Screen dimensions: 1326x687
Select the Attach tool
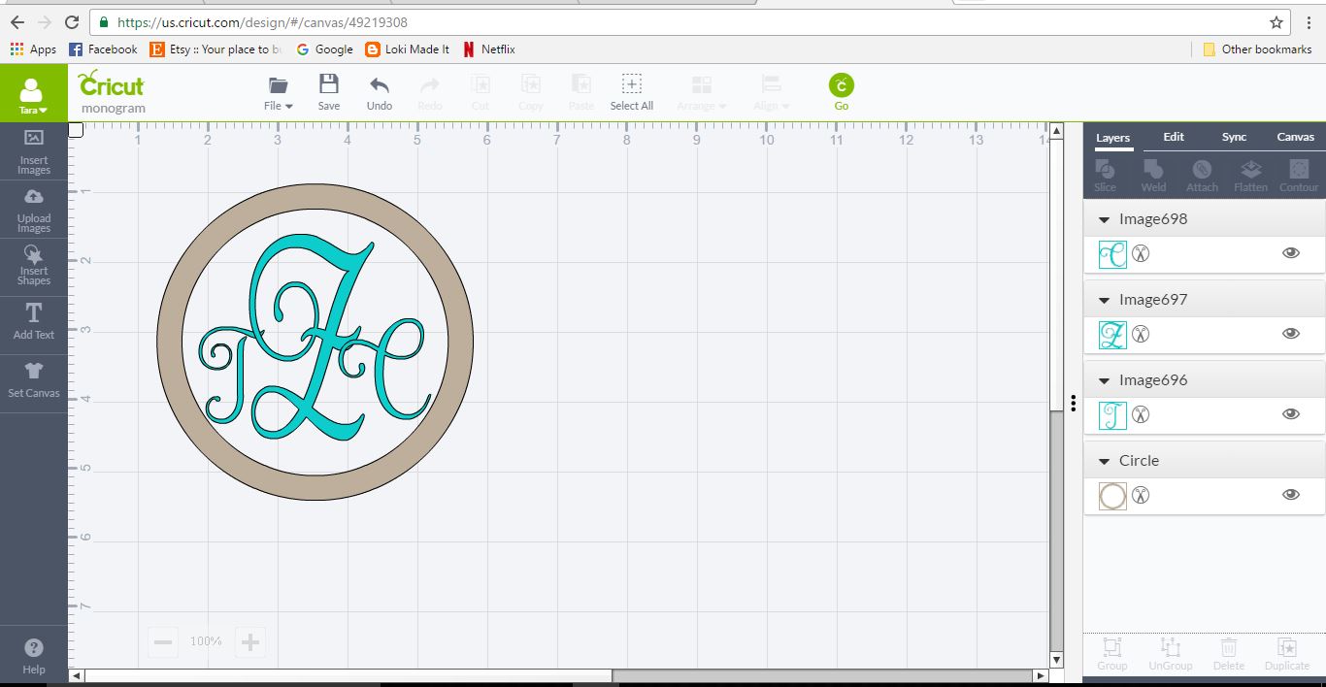point(1202,174)
